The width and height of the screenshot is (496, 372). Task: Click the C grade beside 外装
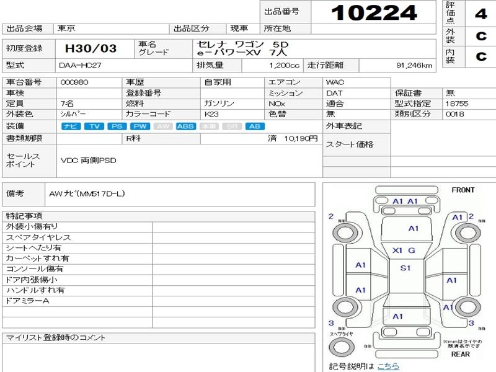481,36
